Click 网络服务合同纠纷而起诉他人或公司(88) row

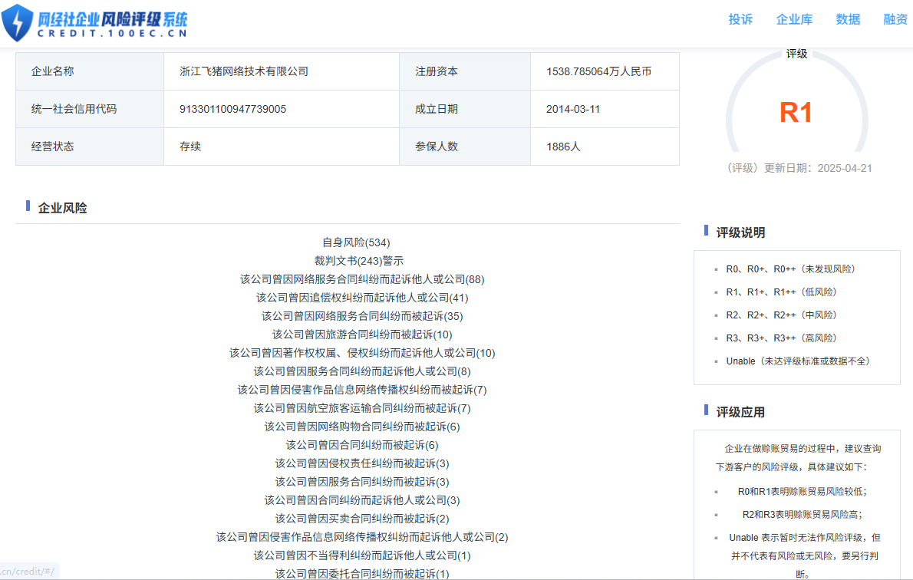coord(362,279)
